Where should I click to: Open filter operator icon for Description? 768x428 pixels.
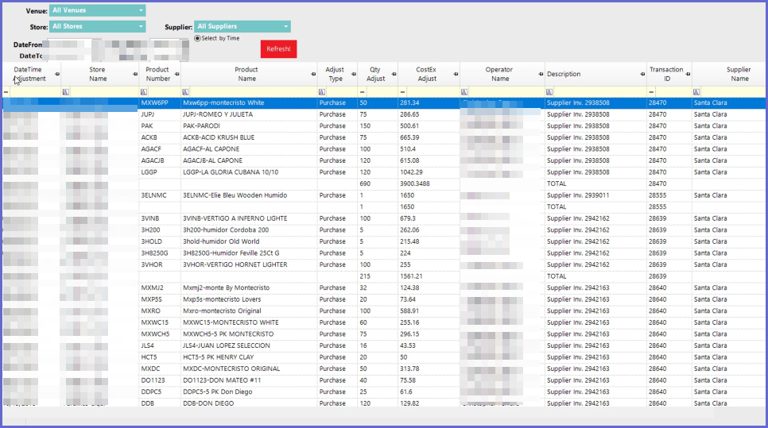tap(549, 92)
